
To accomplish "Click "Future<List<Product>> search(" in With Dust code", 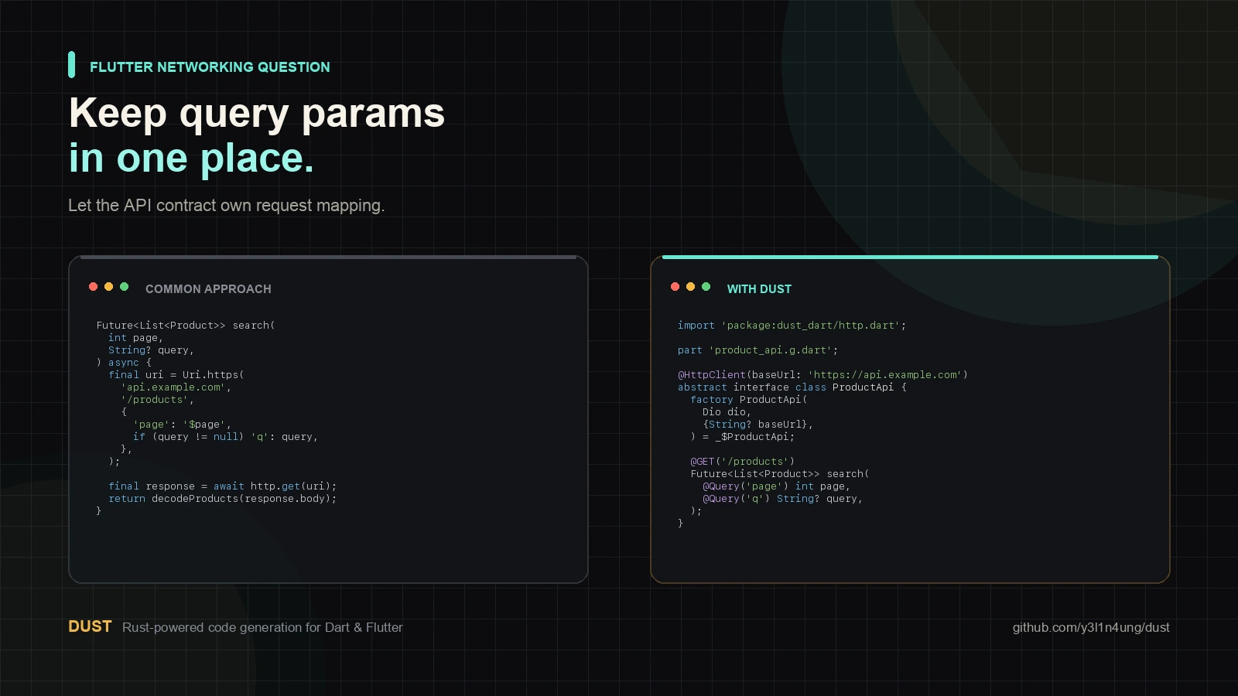I will click(x=779, y=474).
